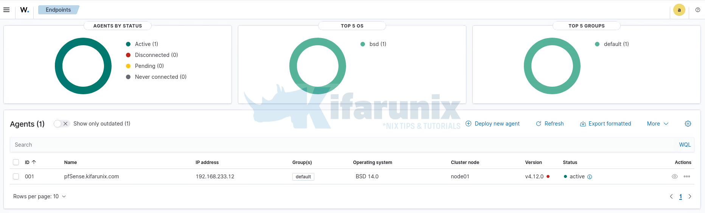Go to next page arrow
Screen dimensions: 705x213
690,196
